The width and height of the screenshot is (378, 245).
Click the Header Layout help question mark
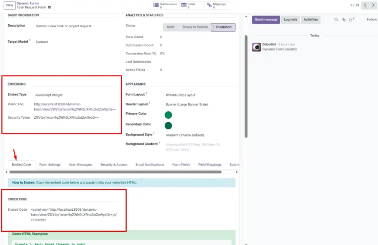click(x=150, y=102)
